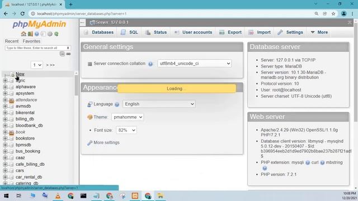Open the page number dropdown in navigation
Screen dimensions: 358x201
tap(37, 65)
